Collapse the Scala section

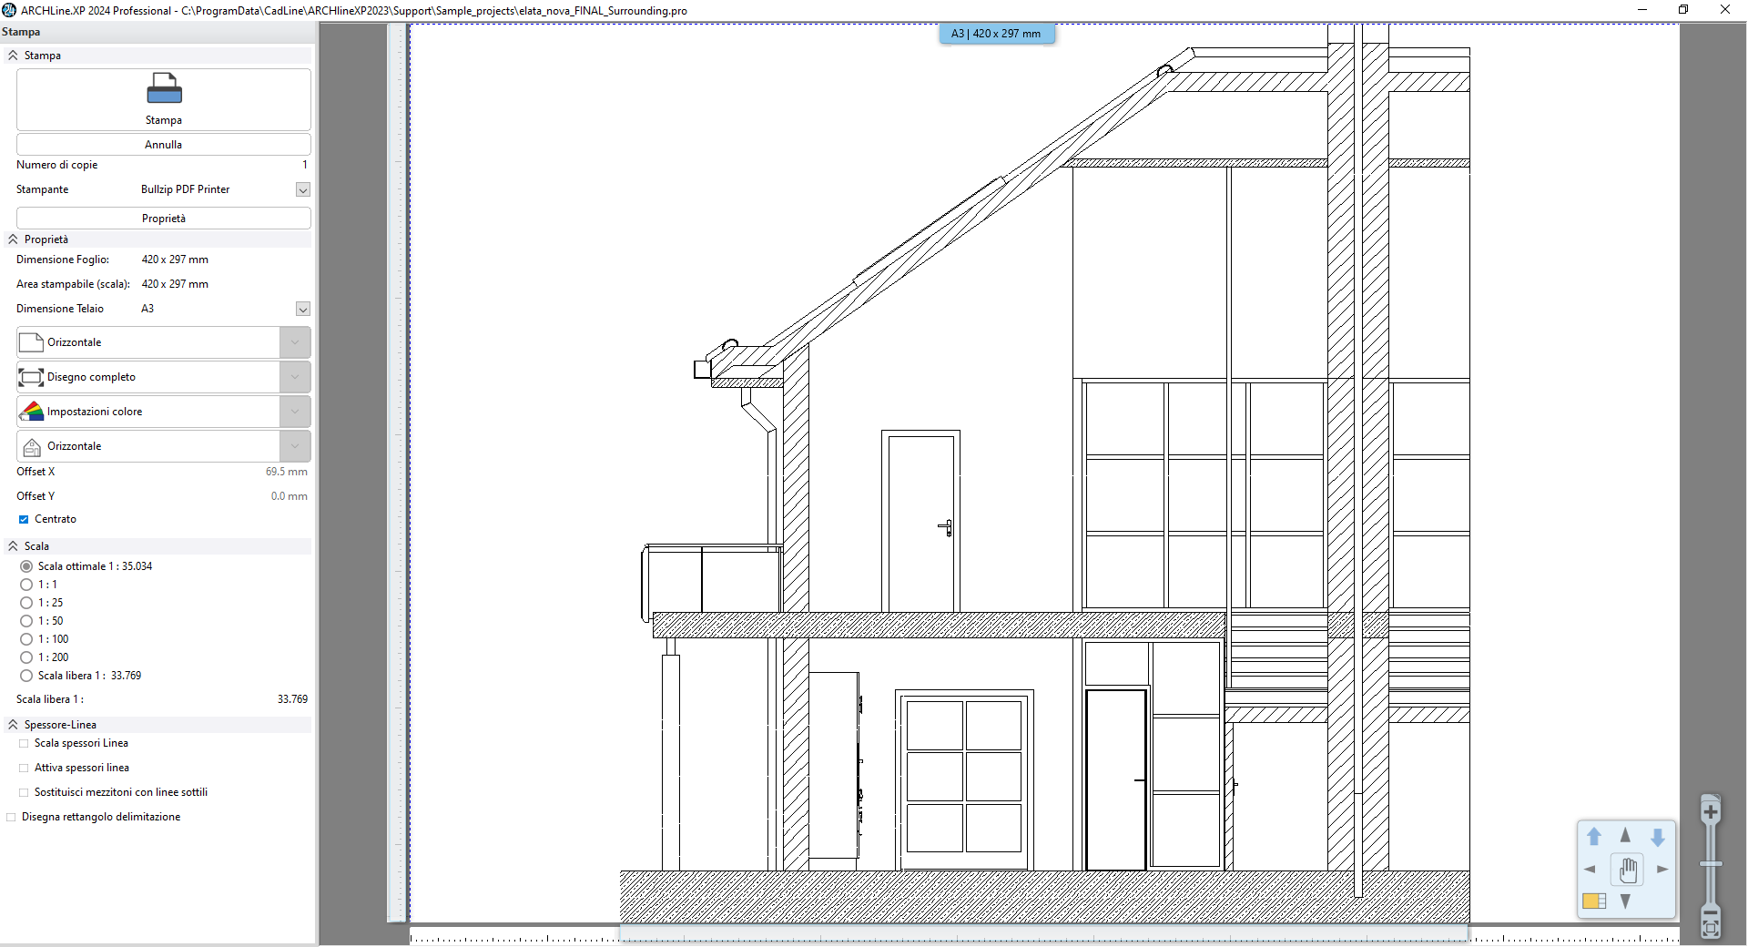[x=14, y=546]
